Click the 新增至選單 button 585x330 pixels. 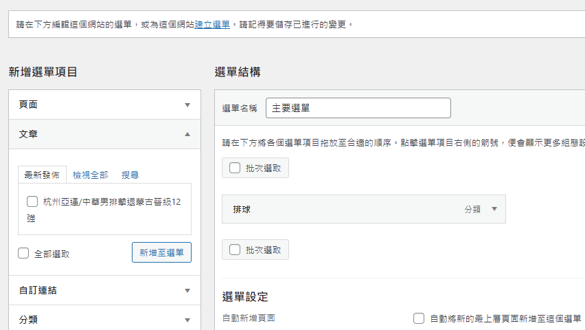(161, 252)
